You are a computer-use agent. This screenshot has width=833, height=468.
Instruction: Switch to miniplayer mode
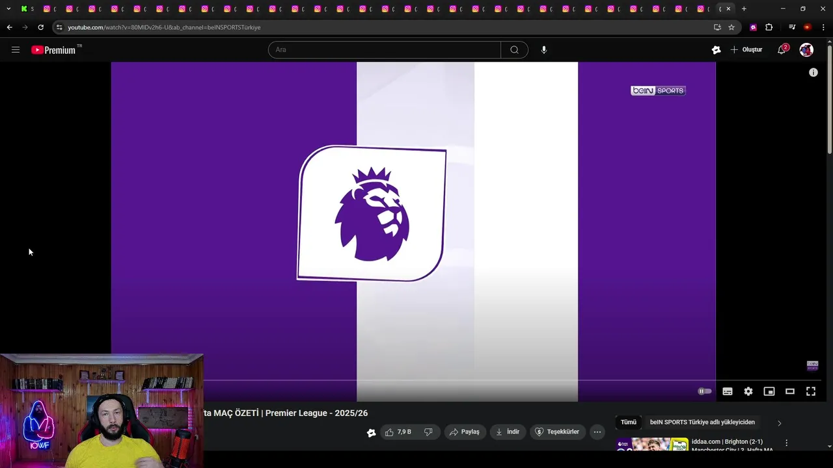769,391
